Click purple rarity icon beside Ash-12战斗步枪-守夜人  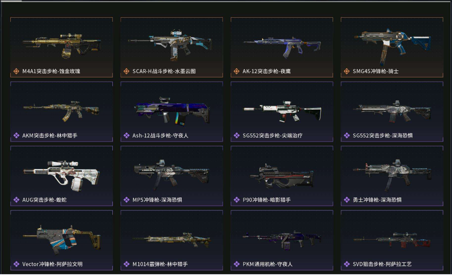click(126, 136)
